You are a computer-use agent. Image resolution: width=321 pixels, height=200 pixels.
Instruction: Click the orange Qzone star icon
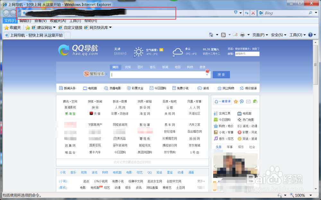(236, 101)
